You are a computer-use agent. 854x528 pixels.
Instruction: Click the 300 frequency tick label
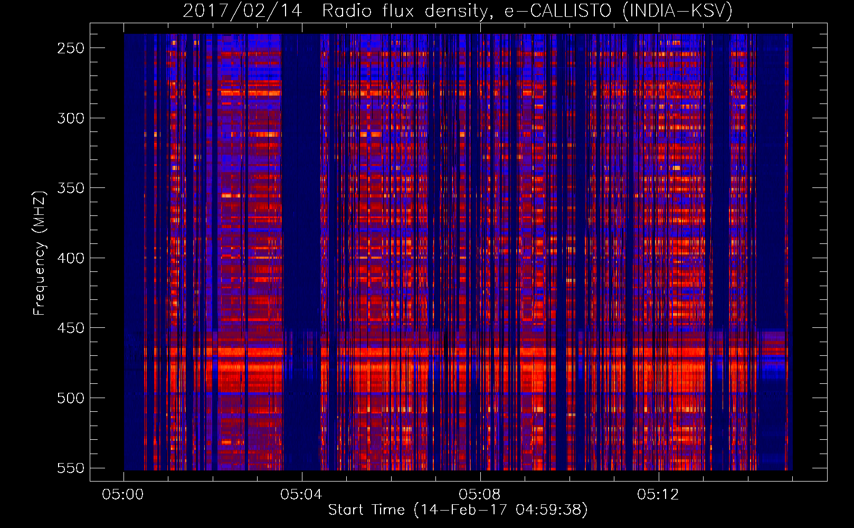(71, 118)
